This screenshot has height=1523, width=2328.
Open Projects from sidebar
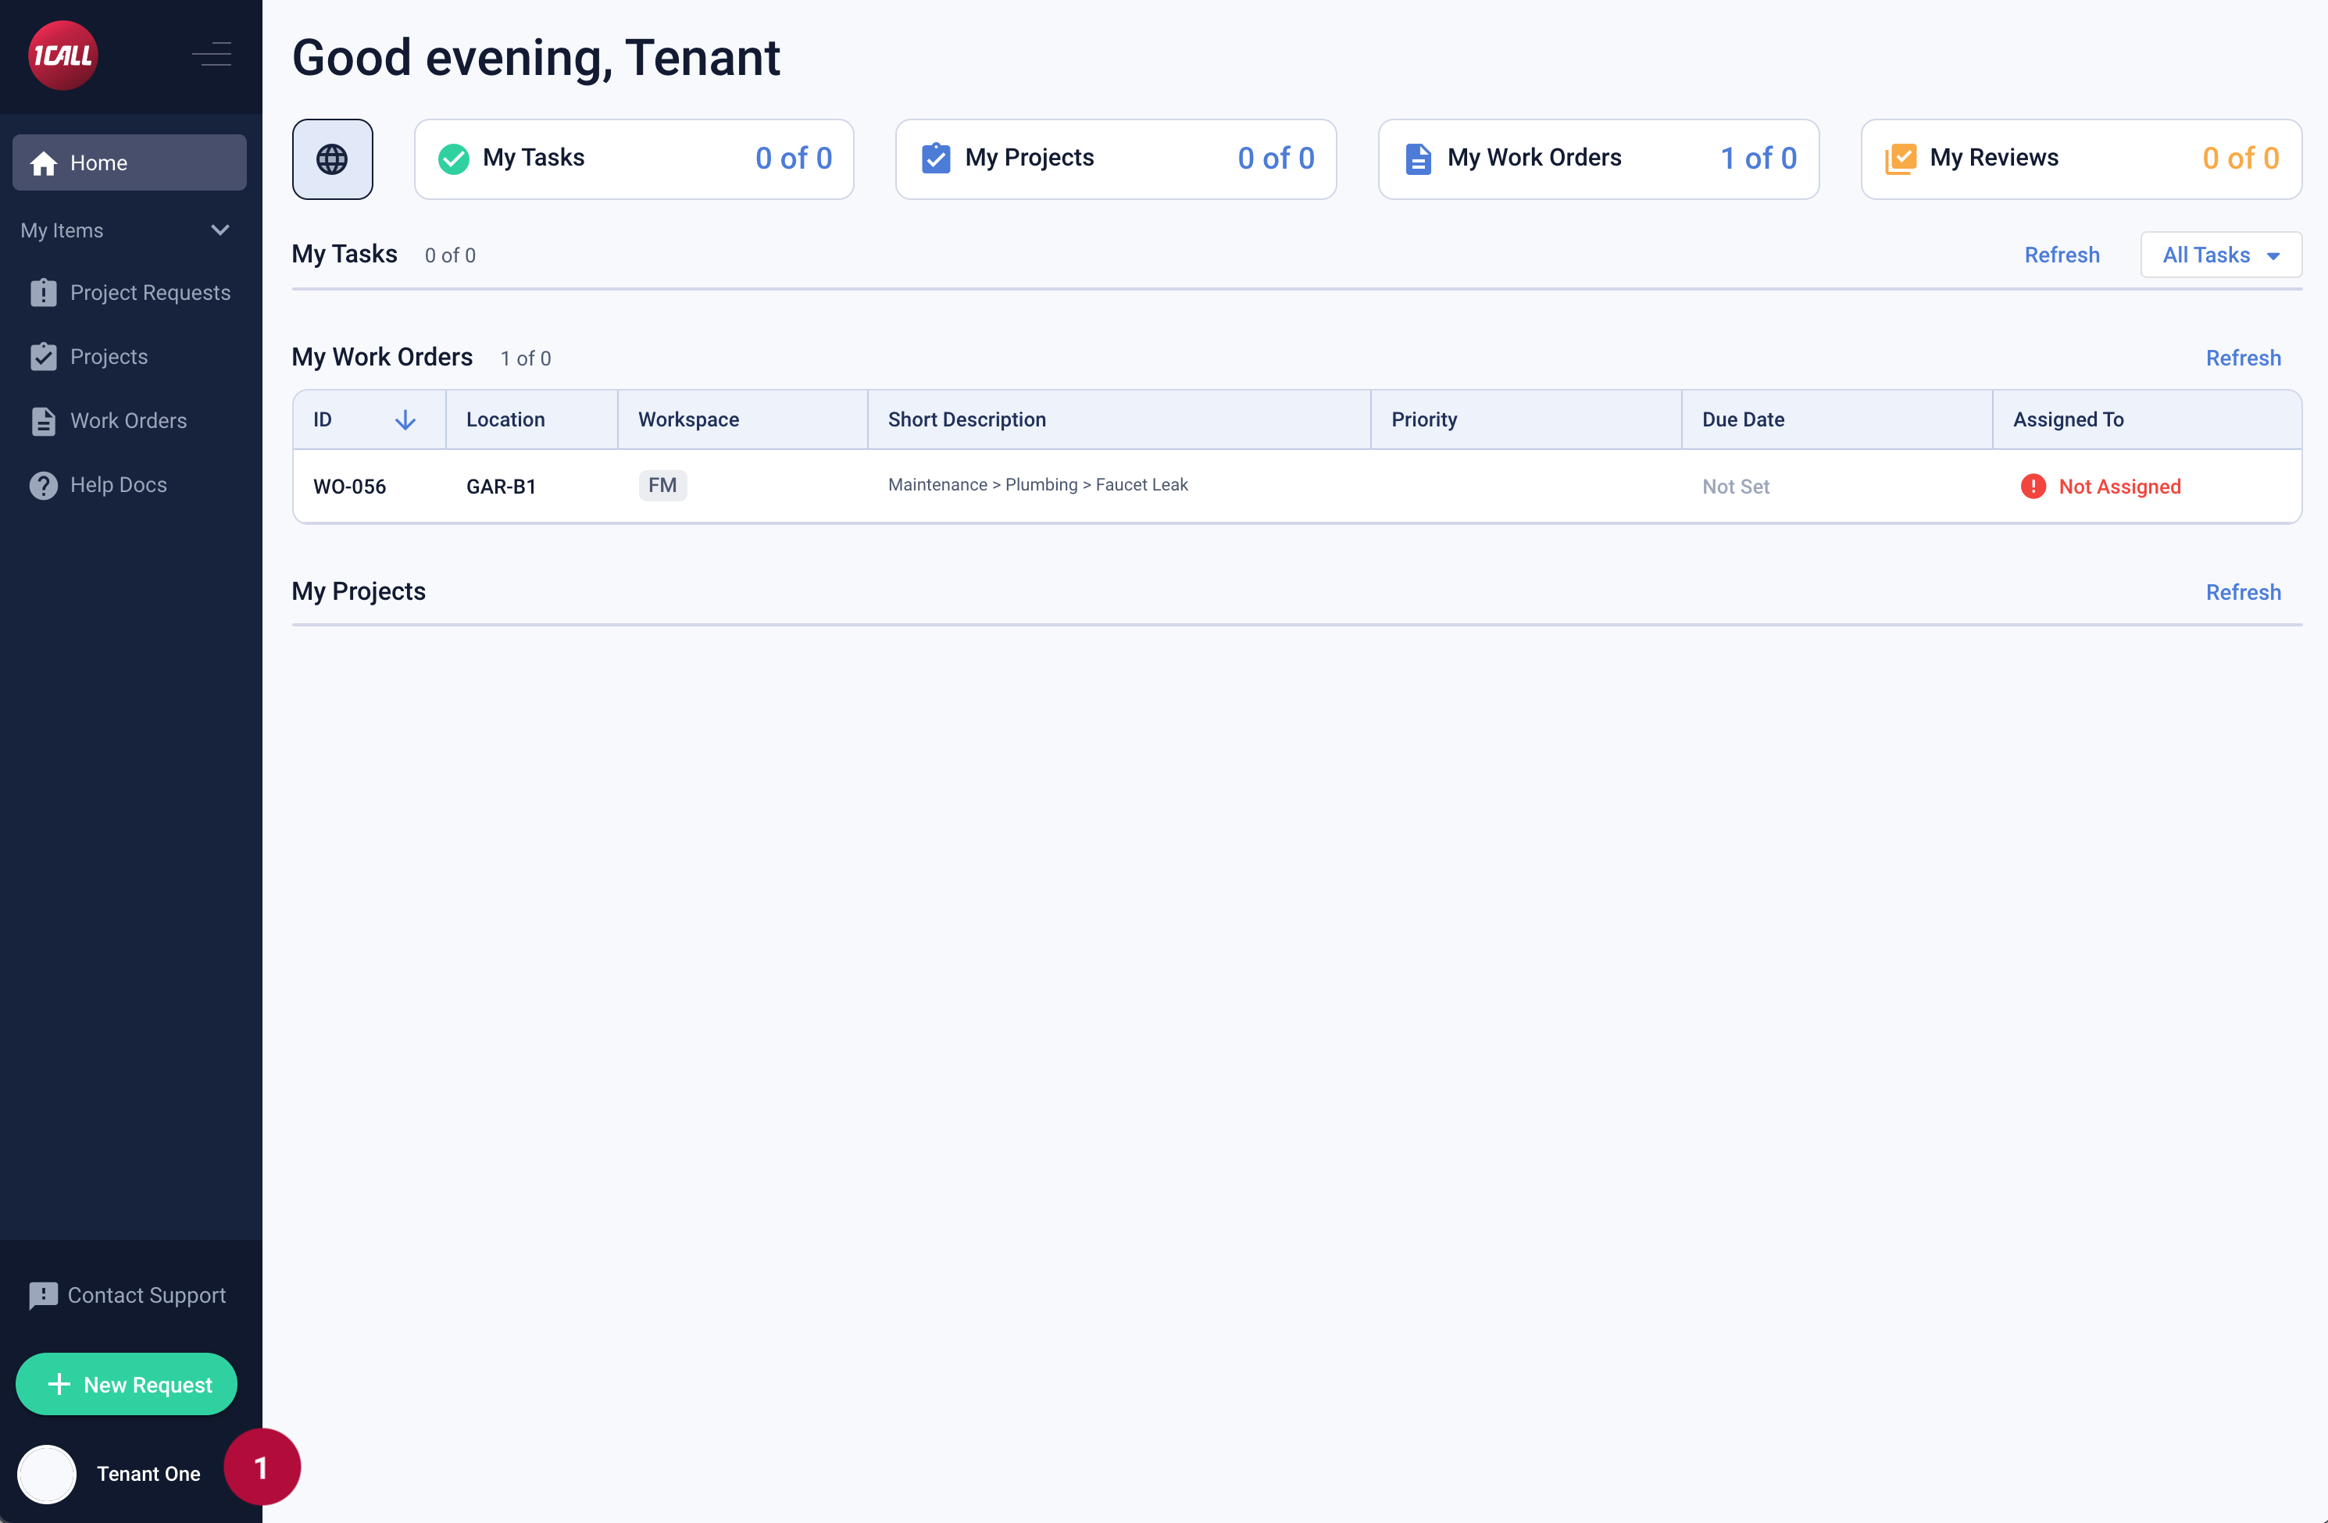109,357
